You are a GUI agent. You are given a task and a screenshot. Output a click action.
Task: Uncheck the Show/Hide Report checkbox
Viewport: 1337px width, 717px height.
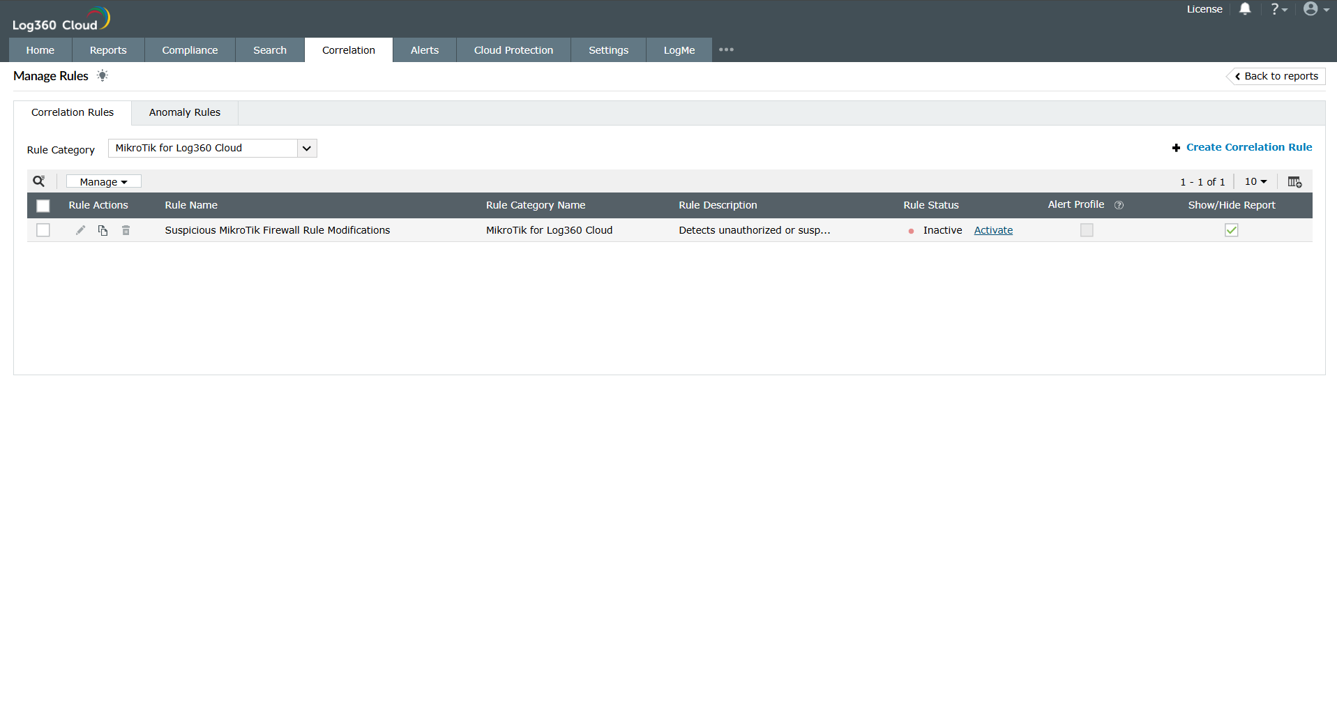point(1232,230)
